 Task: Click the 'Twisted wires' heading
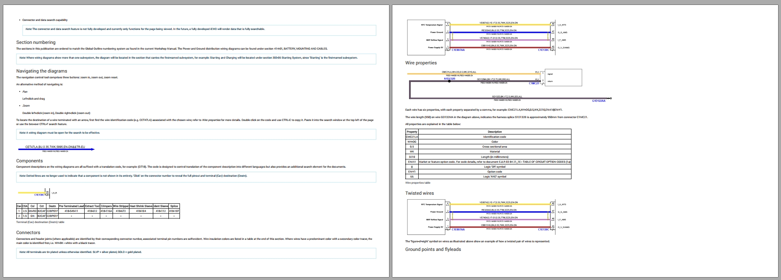419,193
